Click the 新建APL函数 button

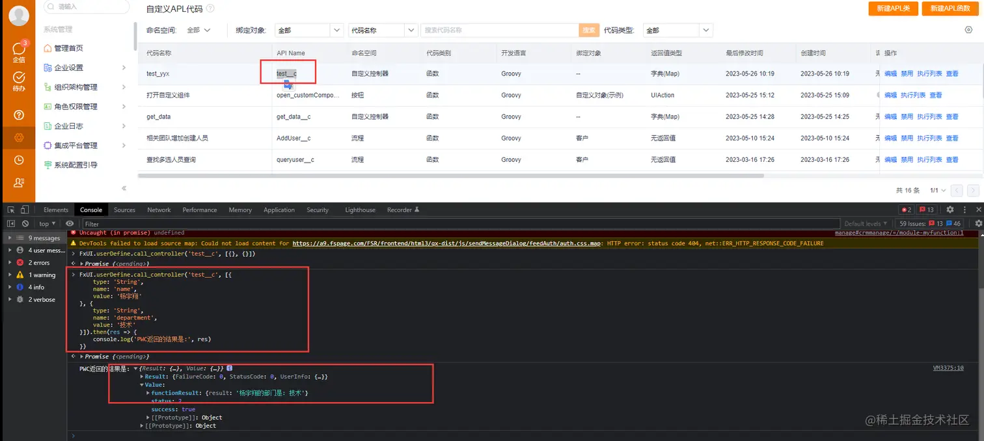click(951, 8)
